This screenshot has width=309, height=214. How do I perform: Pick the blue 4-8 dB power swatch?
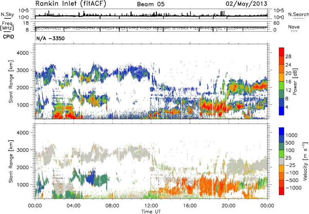[282, 103]
